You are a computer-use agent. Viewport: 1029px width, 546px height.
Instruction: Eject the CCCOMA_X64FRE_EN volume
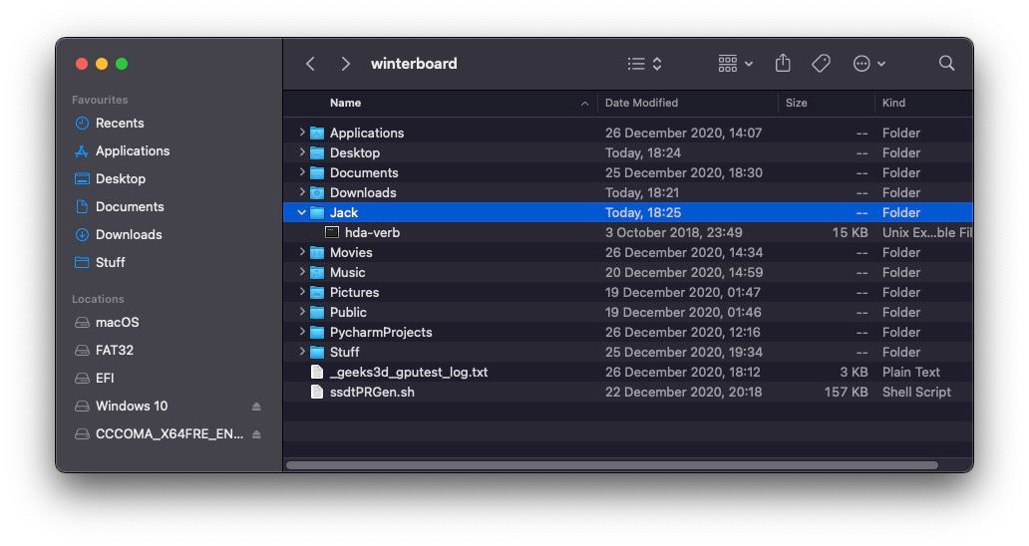(256, 434)
